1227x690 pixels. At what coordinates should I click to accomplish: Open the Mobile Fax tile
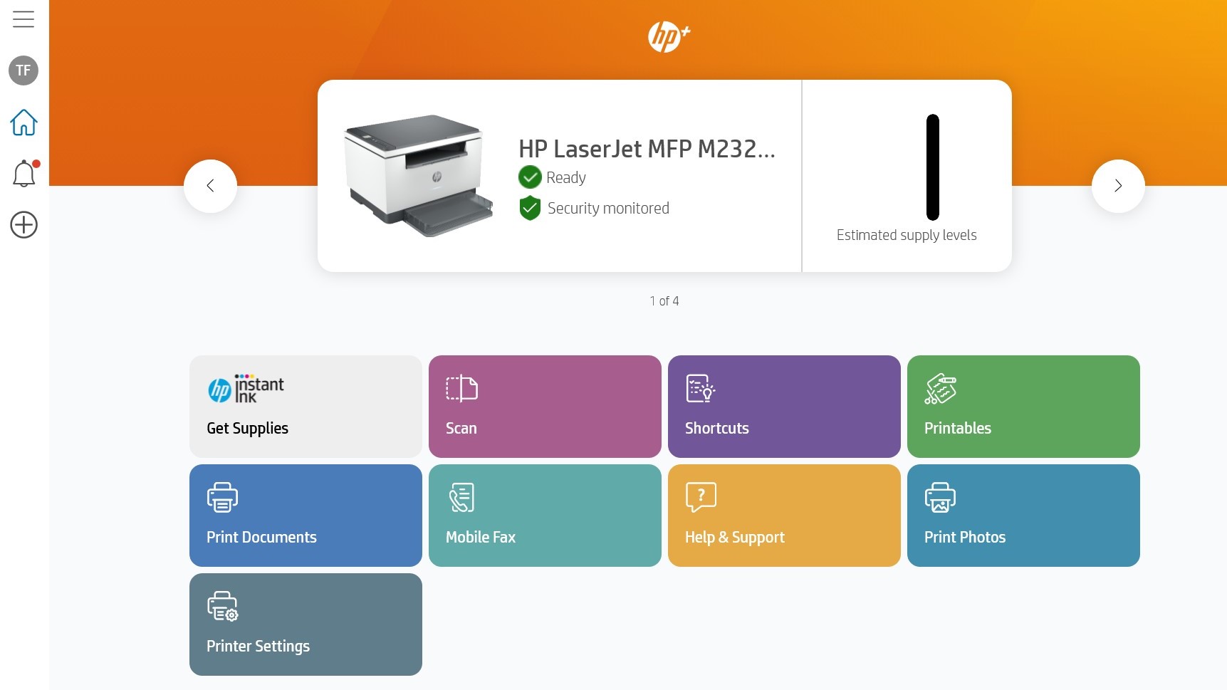tap(545, 516)
